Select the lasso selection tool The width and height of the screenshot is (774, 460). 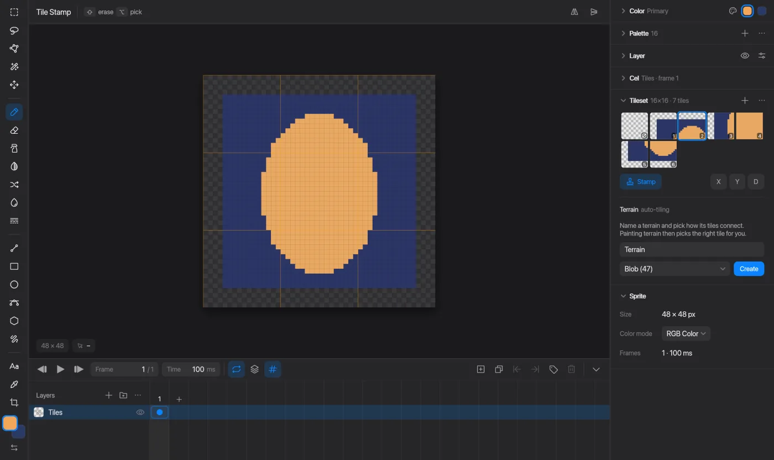click(14, 30)
